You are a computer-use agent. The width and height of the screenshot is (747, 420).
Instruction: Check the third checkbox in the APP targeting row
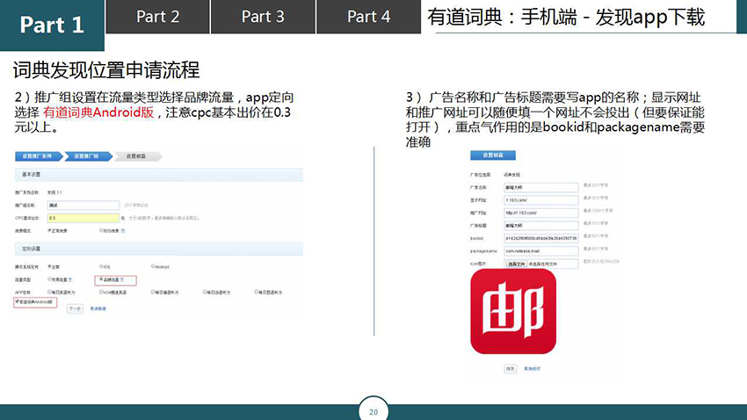click(153, 292)
